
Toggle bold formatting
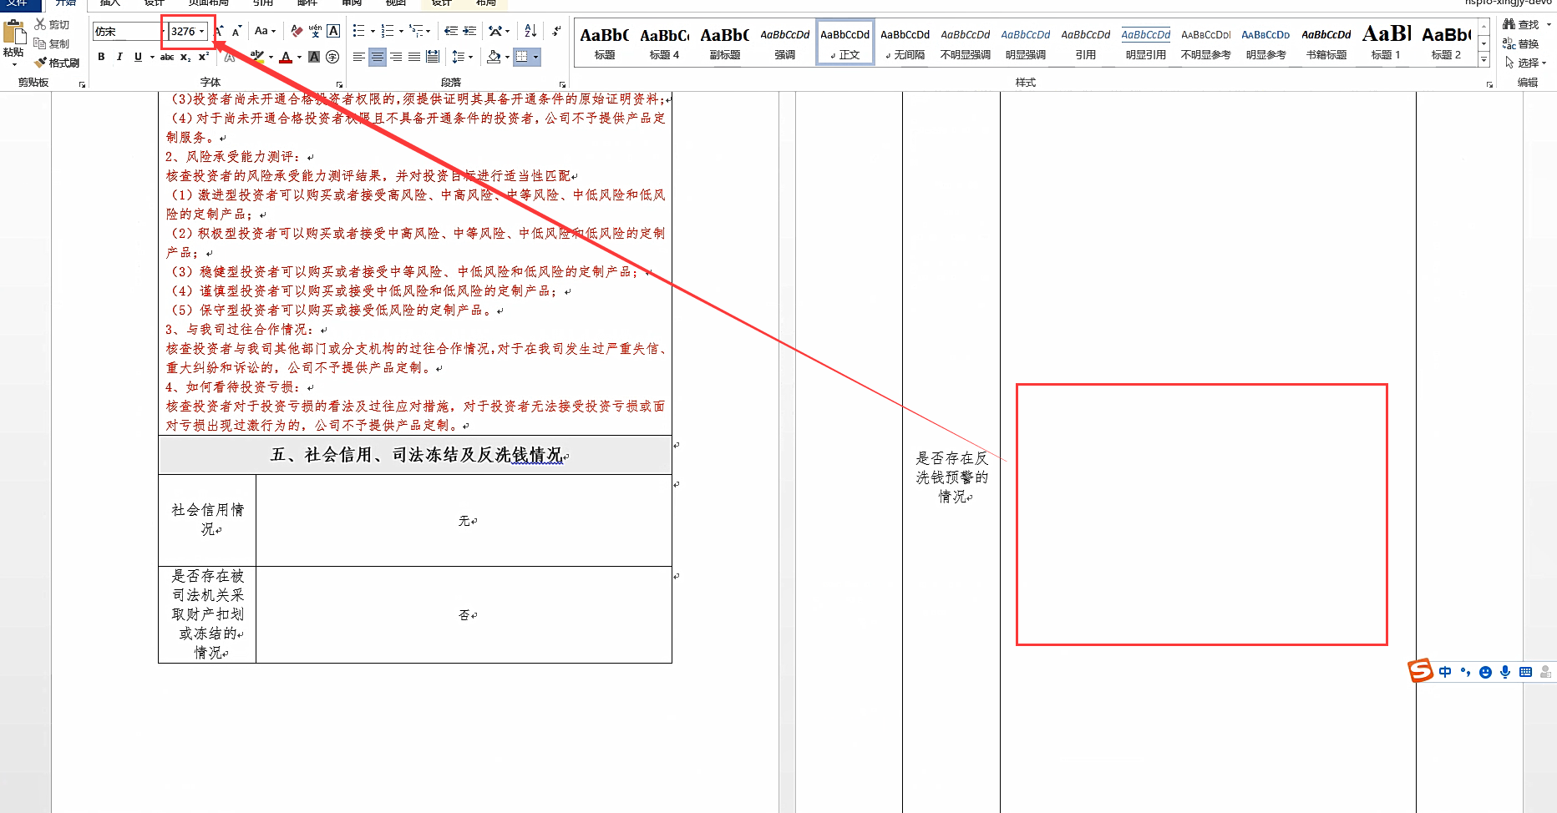pos(101,57)
